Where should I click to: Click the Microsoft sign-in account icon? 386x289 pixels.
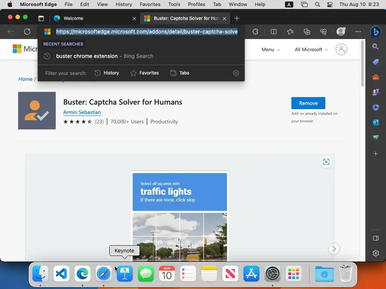(x=342, y=49)
